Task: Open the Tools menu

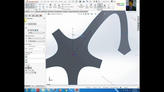Action: (x=56, y=2)
